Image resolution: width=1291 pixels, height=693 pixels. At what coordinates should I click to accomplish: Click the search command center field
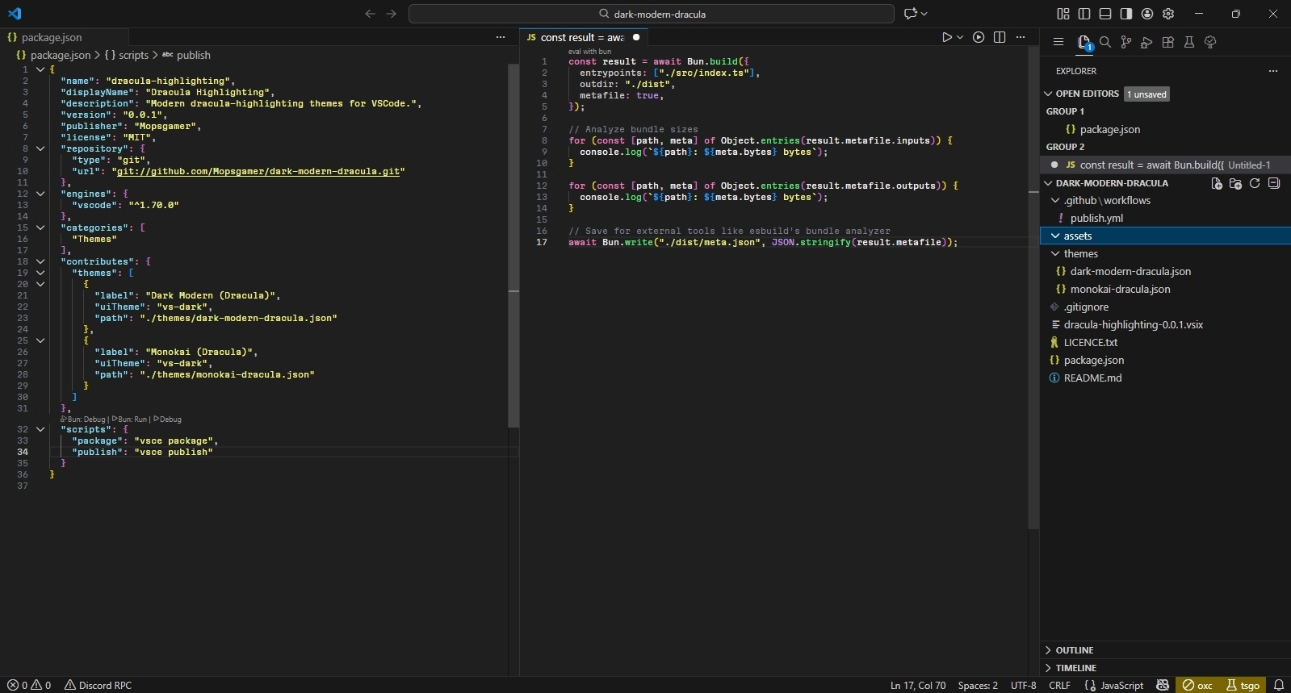pyautogui.click(x=652, y=14)
